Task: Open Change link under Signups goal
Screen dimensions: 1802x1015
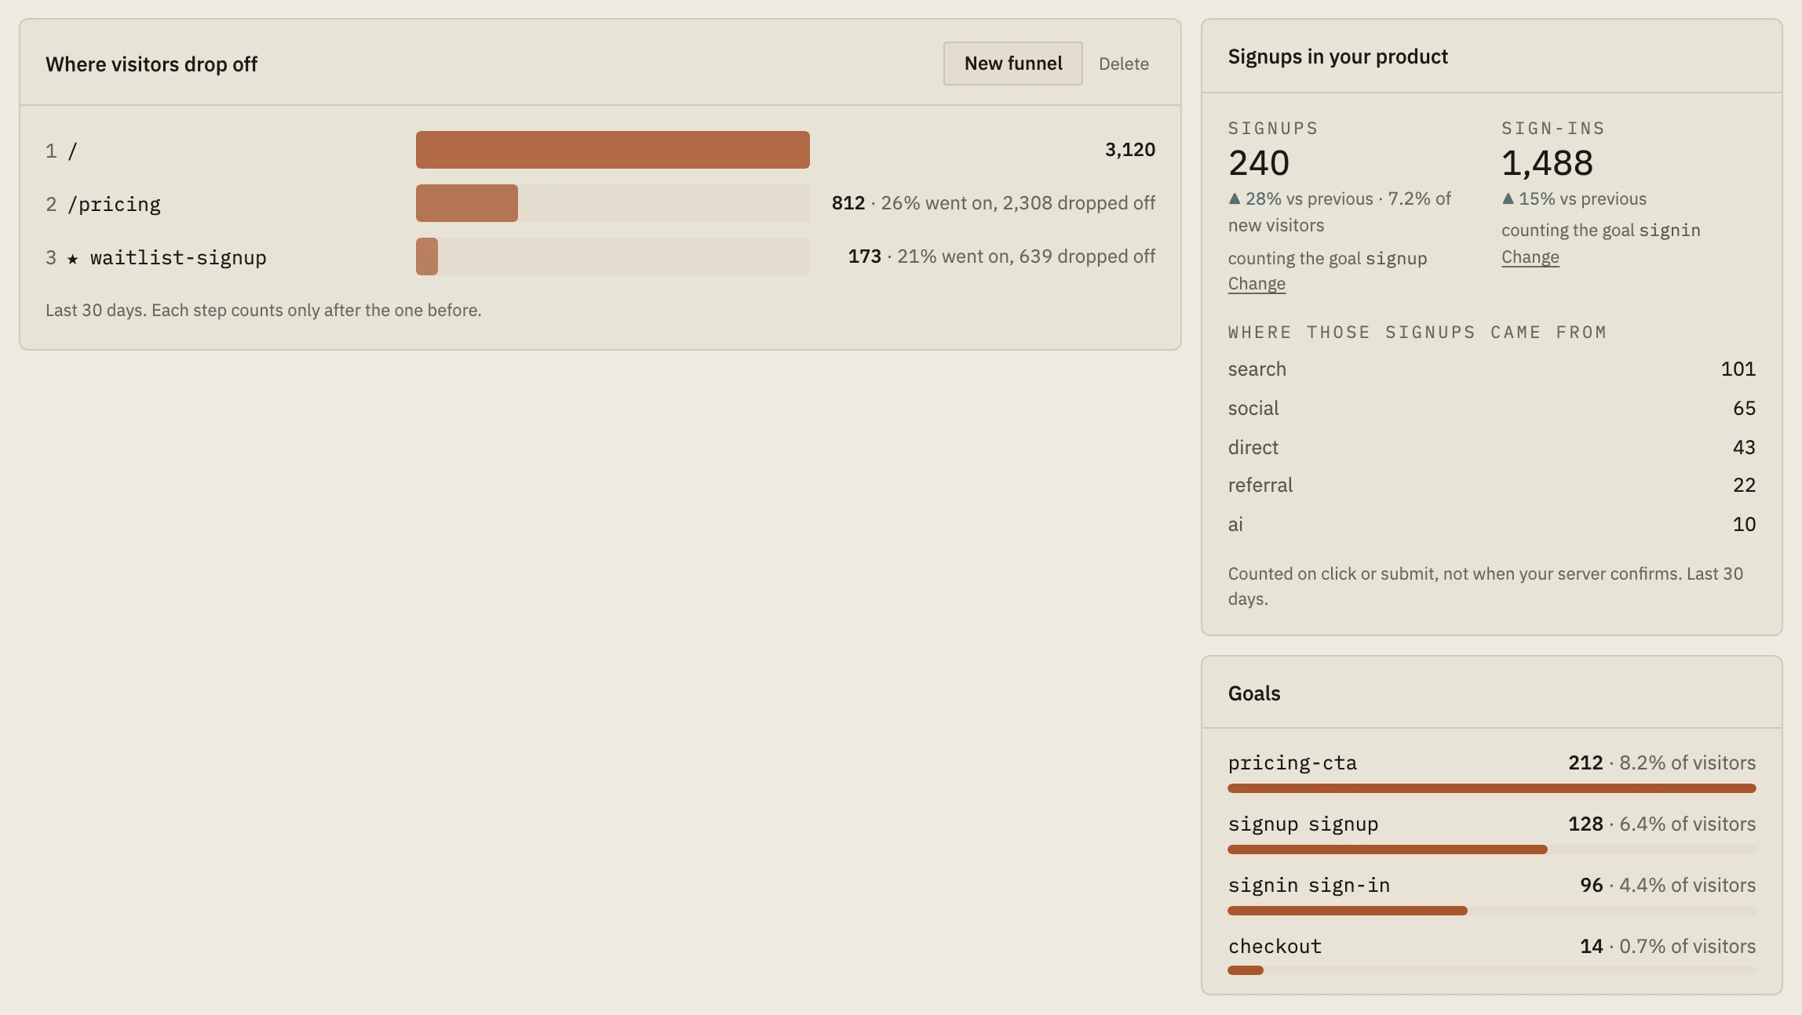Action: 1257,284
